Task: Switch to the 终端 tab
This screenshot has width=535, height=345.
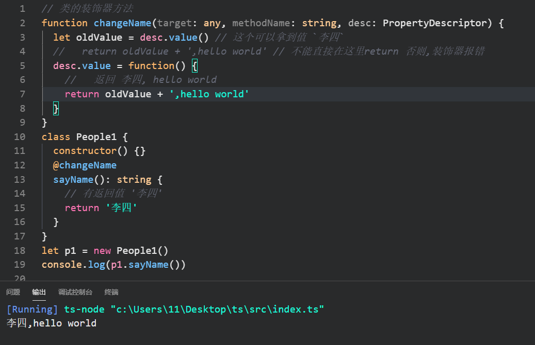Action: click(x=111, y=292)
